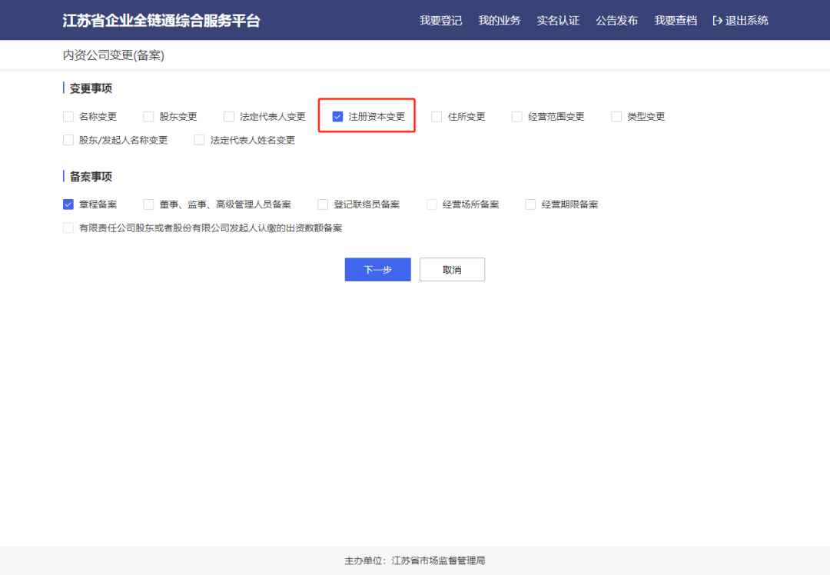
Task: Click the logout arrow icon beside 退出系统
Action: pyautogui.click(x=716, y=20)
